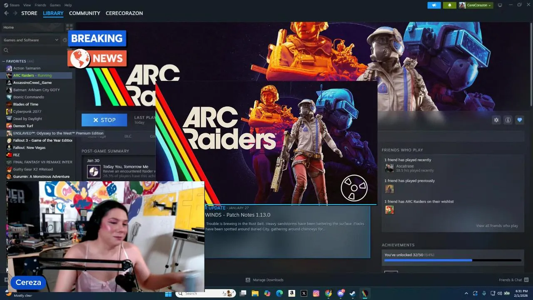Stop ARC Raiders with the STOP button
The image size is (533, 300).
tap(105, 120)
